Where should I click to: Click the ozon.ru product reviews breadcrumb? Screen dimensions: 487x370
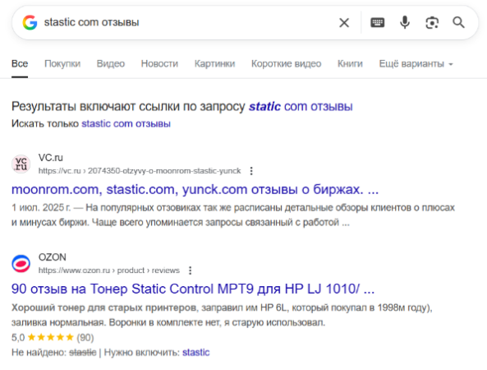pos(109,271)
